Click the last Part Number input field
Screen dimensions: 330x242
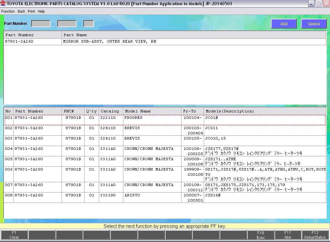coord(88,24)
